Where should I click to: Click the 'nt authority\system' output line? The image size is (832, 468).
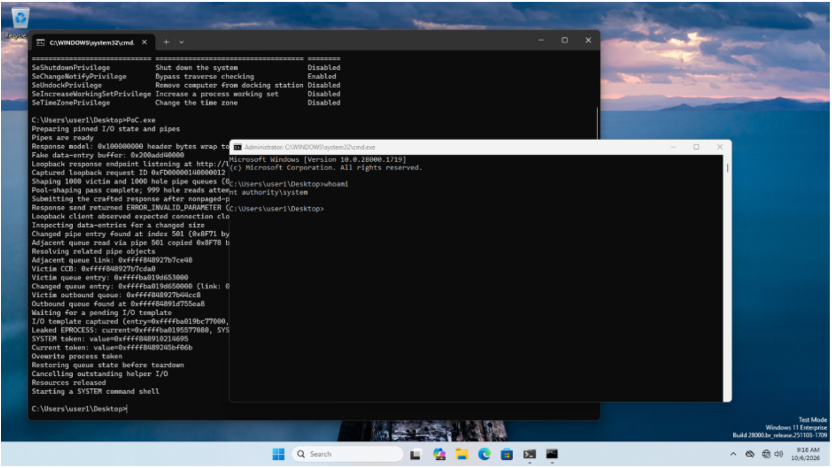(268, 193)
